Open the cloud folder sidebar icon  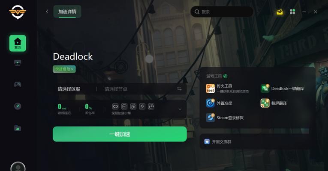pyautogui.click(x=18, y=128)
